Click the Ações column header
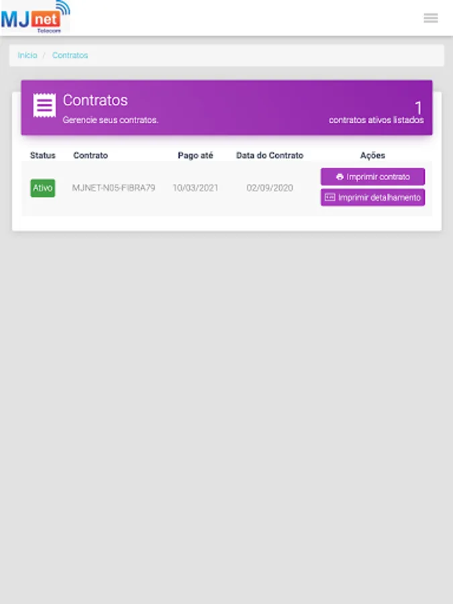453x604 pixels. click(x=372, y=155)
